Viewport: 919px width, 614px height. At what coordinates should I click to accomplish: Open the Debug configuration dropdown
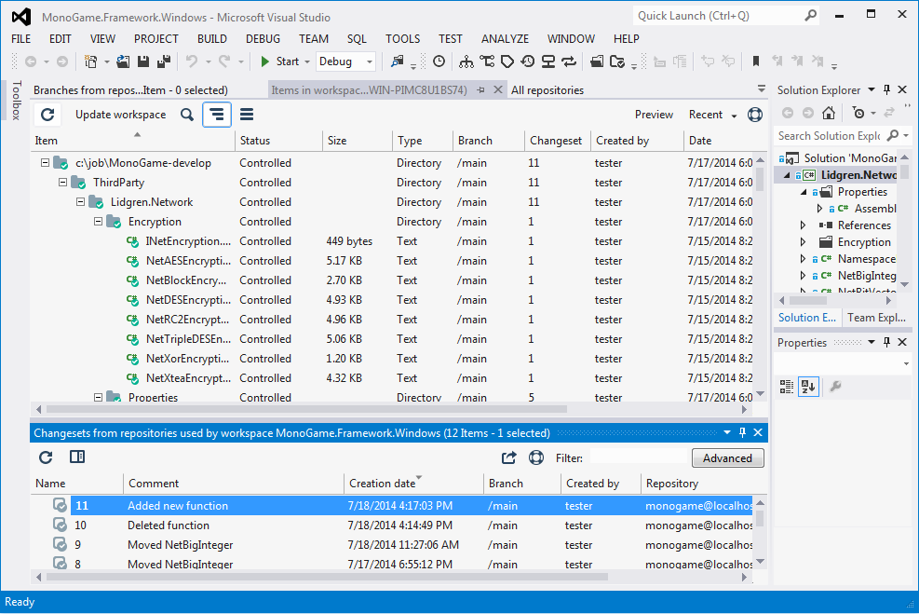point(345,61)
